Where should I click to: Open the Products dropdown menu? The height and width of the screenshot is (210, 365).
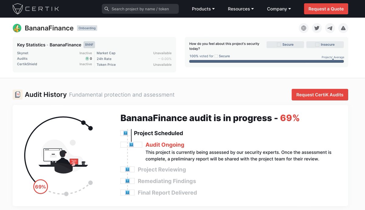pyautogui.click(x=203, y=9)
